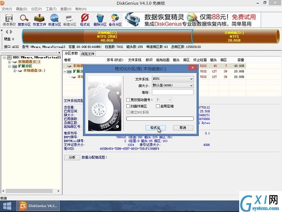Click DiskGenius V4.3 taskbar button
Screen dimensions: 282x212
[38, 206]
